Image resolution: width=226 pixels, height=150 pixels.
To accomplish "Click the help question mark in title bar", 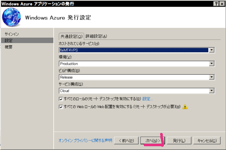I will pyautogui.click(x=216, y=4).
